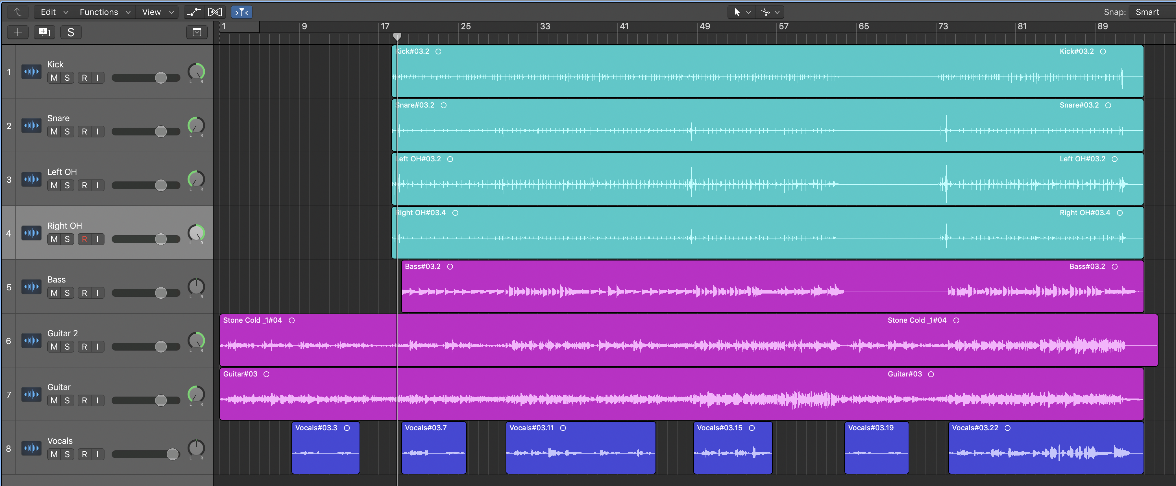
Task: Click the Guitar 2 track name
Action: pyautogui.click(x=63, y=334)
